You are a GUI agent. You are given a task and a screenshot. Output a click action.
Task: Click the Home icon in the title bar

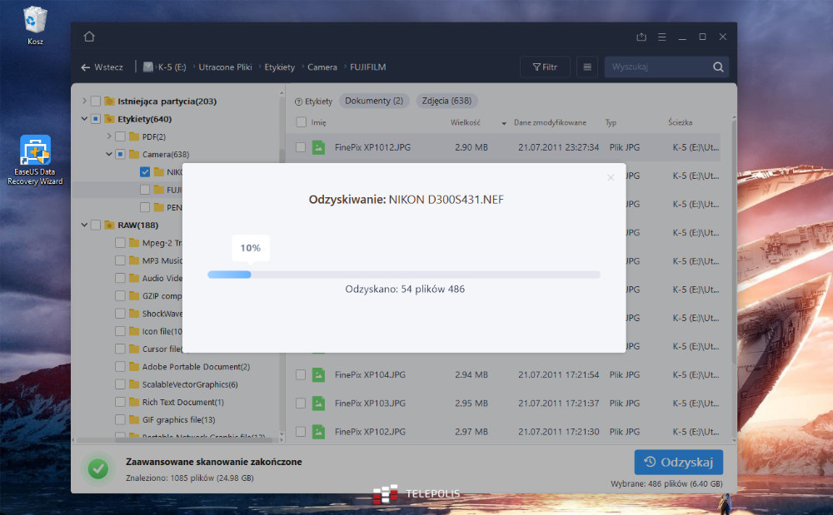coord(89,37)
